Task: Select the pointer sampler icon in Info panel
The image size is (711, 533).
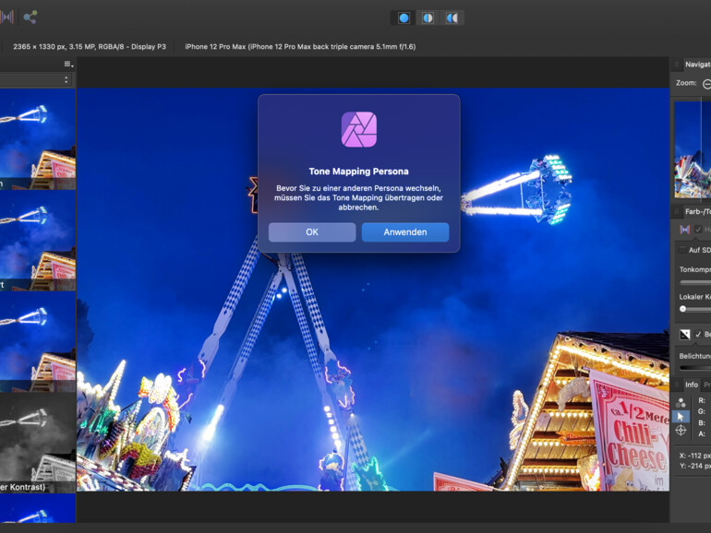Action: coord(681,417)
